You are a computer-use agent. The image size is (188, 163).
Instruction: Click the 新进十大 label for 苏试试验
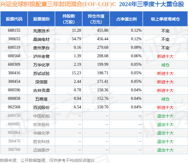pos(165,73)
